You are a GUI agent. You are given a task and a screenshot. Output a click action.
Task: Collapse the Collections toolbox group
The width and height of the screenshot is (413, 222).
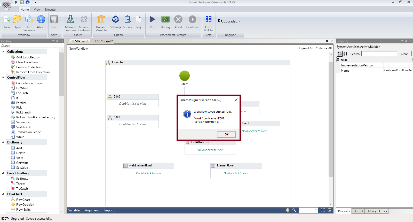click(3, 52)
